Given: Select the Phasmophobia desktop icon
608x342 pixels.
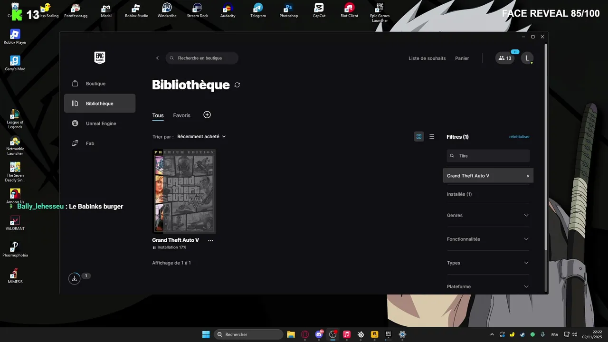Looking at the screenshot, I should 15,250.
